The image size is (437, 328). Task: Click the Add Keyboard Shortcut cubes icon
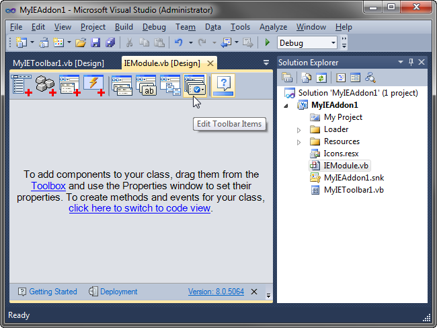pyautogui.click(x=46, y=86)
